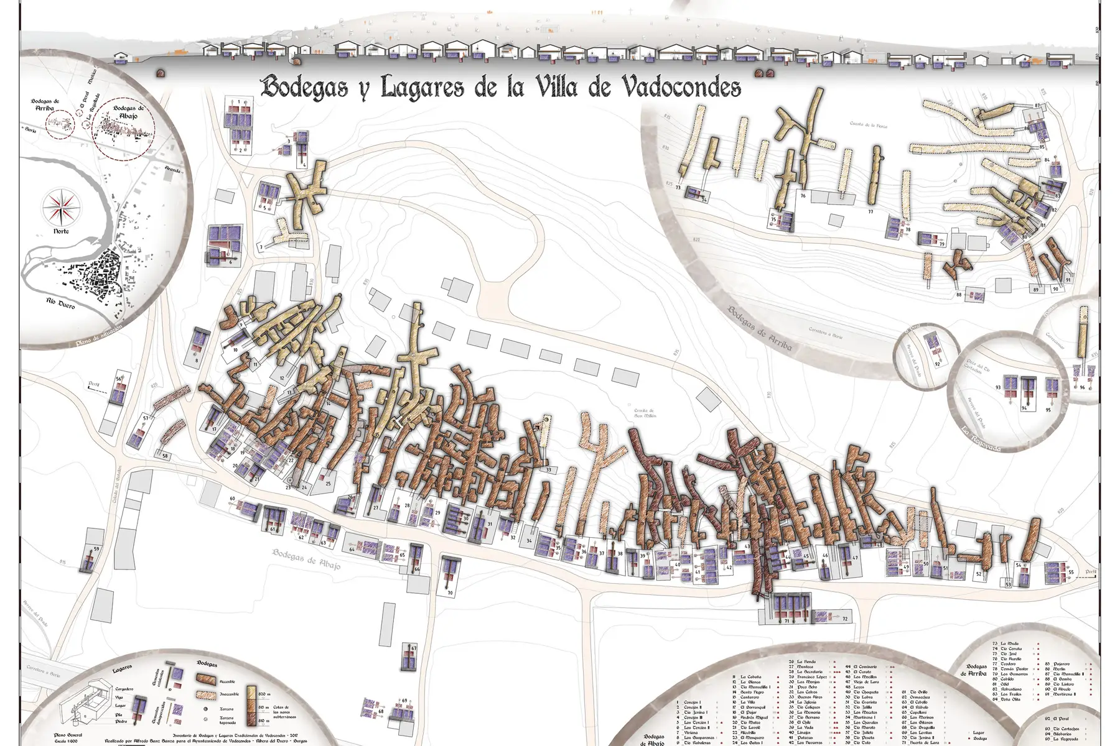Image resolution: width=1120 pixels, height=746 pixels.
Task: Click the compass rose above the Norte label
Action: tap(61, 206)
